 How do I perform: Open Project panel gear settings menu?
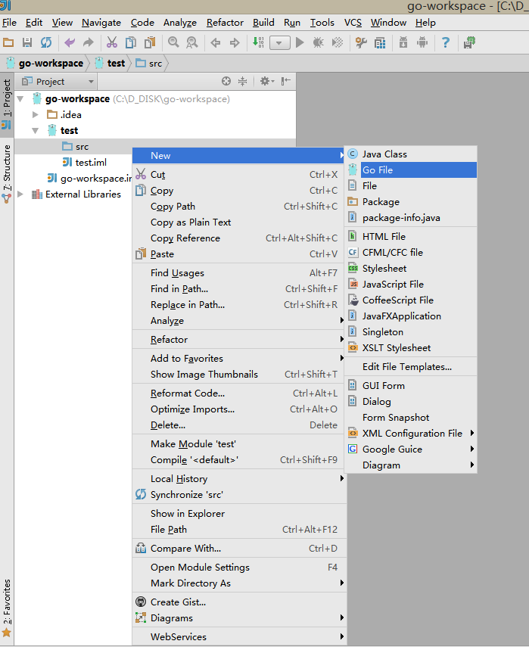click(266, 81)
